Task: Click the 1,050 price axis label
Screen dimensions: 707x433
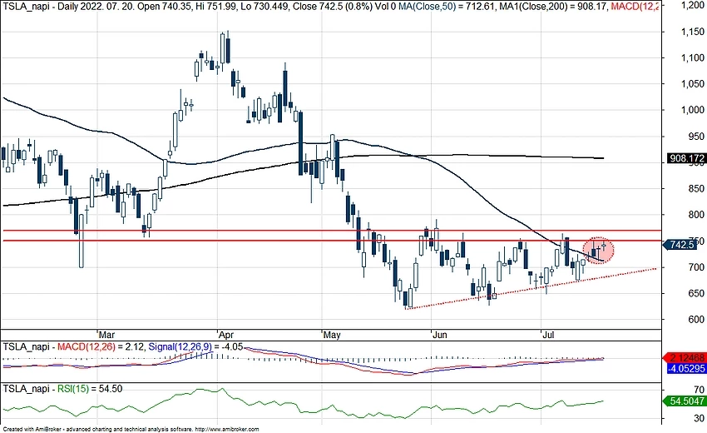Action: [693, 83]
